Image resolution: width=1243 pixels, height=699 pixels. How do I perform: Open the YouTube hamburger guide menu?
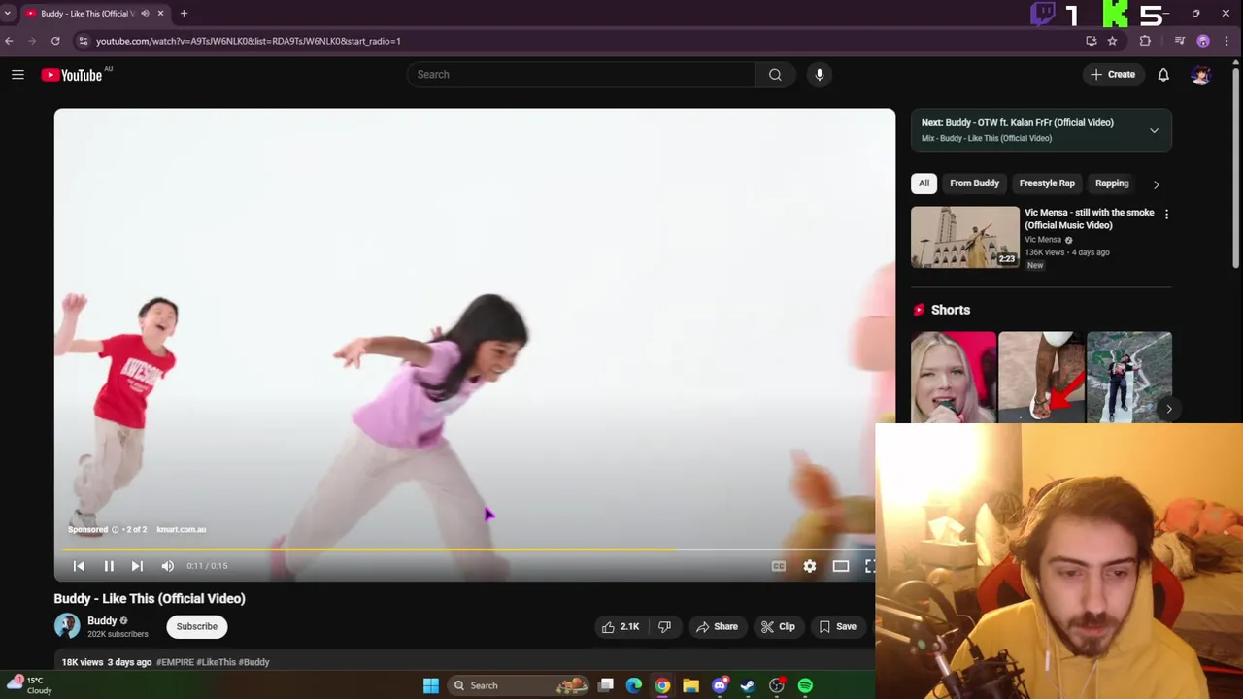tap(17, 75)
